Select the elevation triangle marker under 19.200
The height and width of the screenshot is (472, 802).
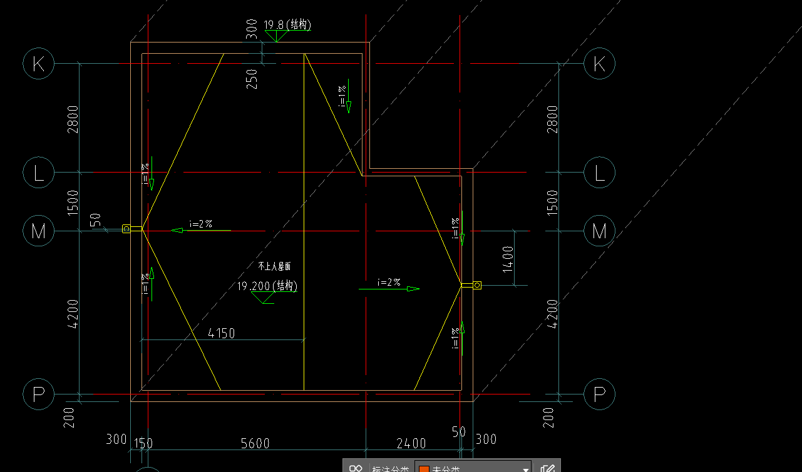264,298
